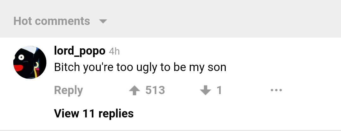
Task: Upvote the lord_popo comment
Action: click(134, 91)
